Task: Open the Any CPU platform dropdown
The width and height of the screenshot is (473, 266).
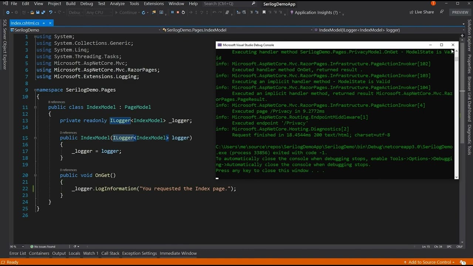Action: coord(98,13)
